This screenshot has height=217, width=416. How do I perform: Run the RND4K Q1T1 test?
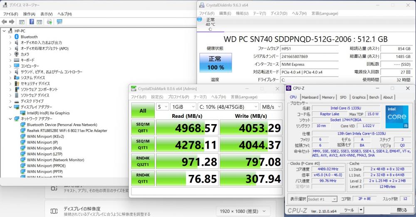click(143, 178)
